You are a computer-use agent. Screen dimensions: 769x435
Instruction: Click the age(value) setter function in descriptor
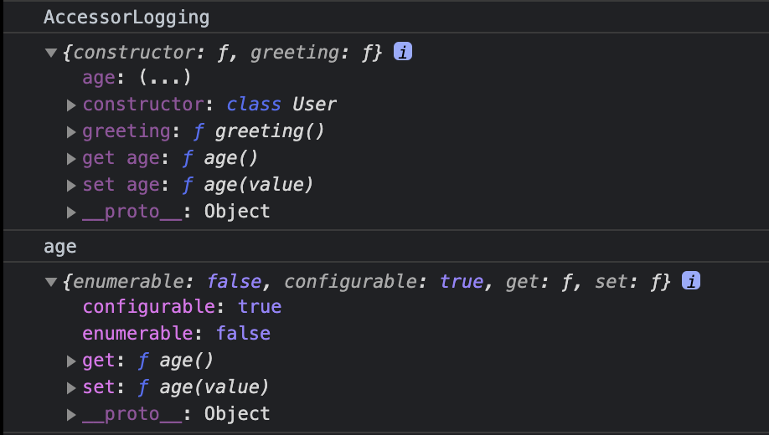[214, 387]
